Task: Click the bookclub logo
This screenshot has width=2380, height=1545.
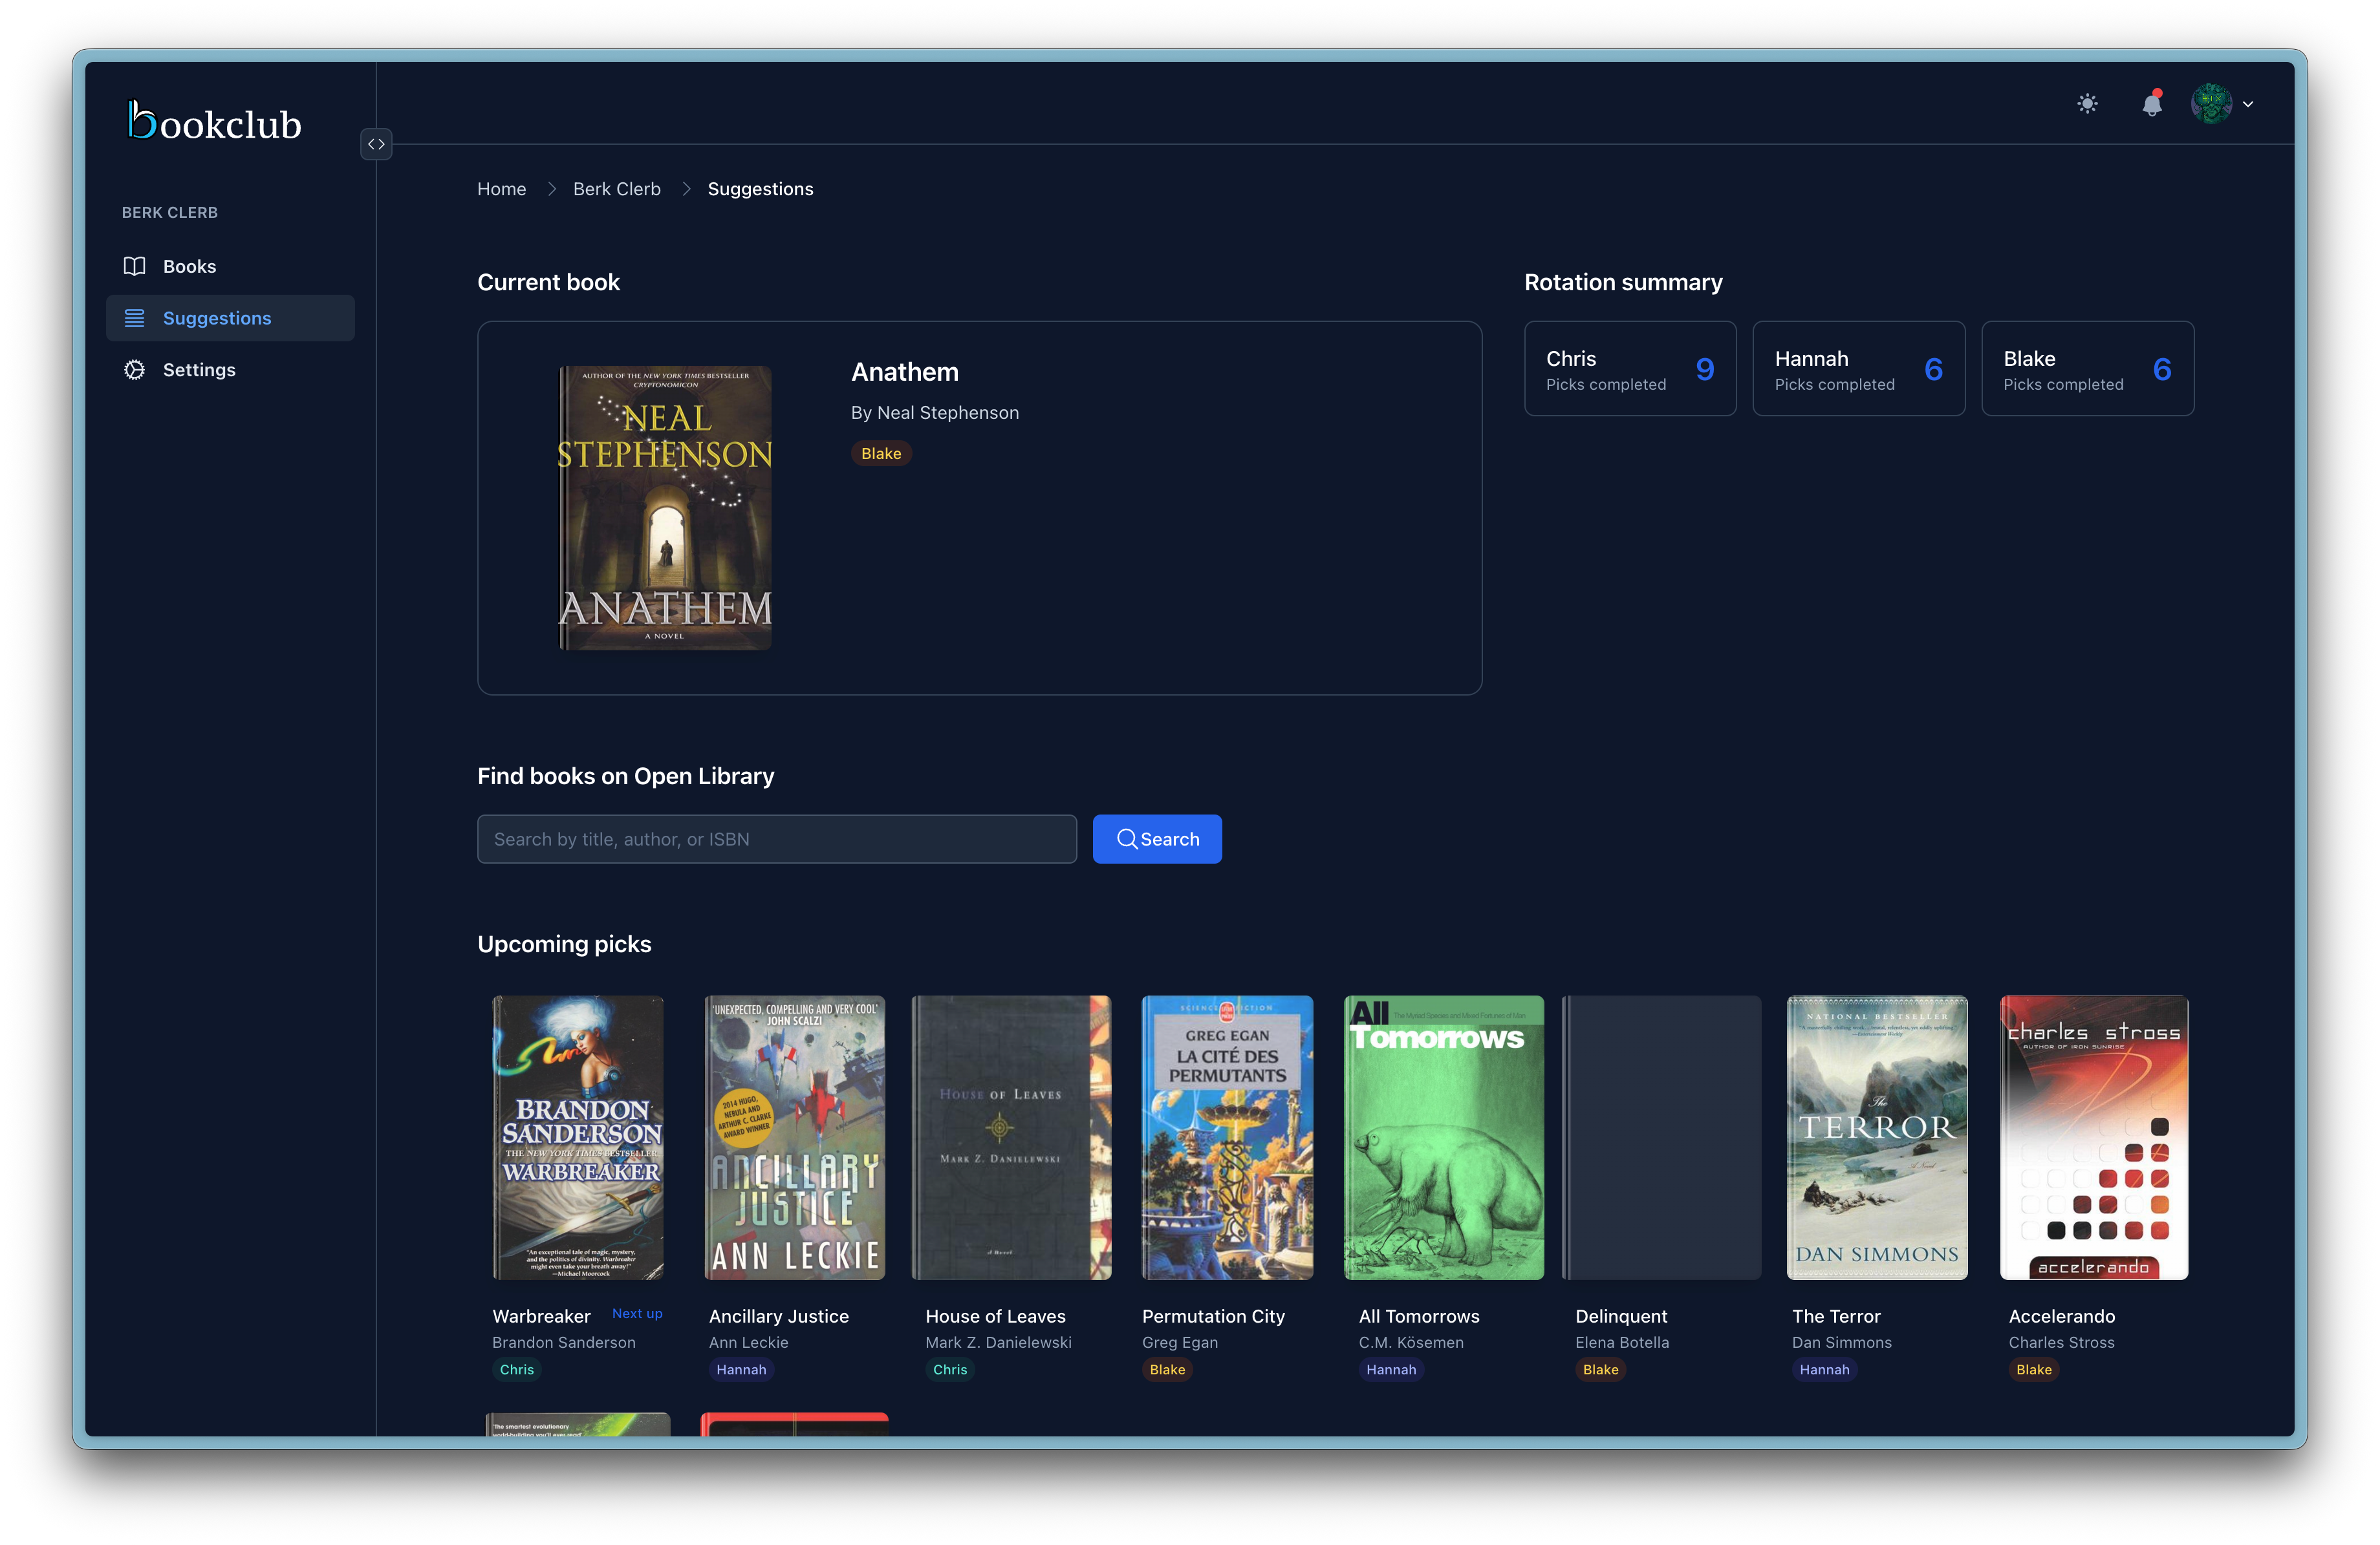Action: click(x=214, y=120)
